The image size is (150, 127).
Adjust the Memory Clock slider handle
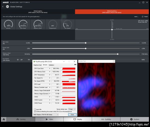tap(118, 54)
